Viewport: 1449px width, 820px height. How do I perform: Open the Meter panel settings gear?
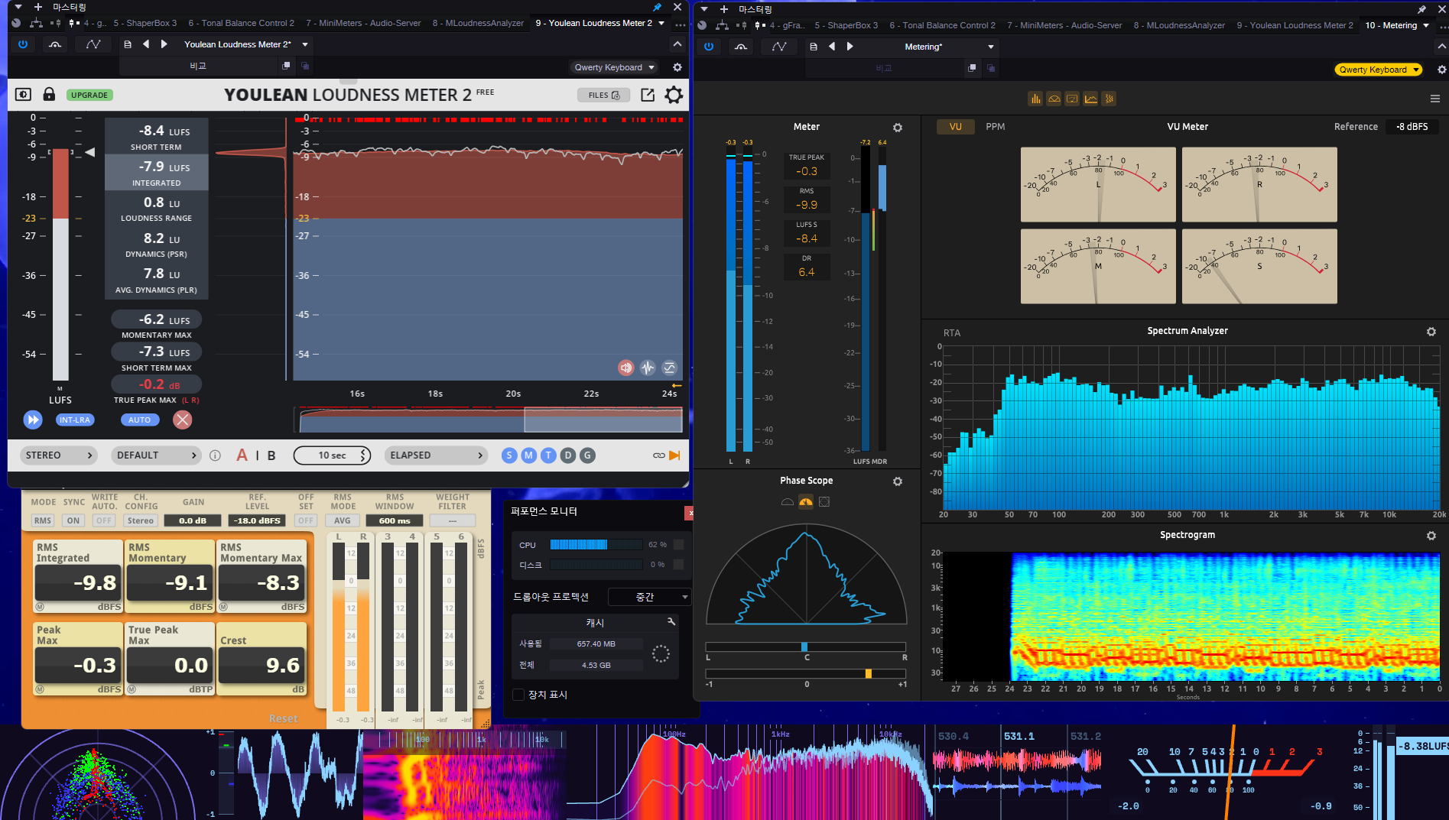click(x=898, y=128)
